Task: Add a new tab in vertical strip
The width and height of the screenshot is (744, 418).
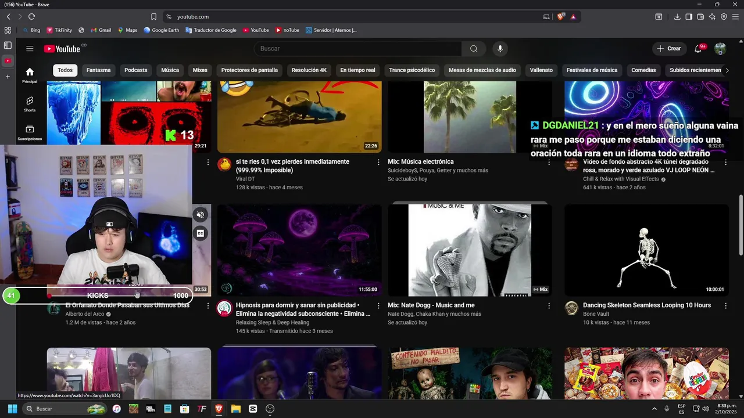Action: 8,77
